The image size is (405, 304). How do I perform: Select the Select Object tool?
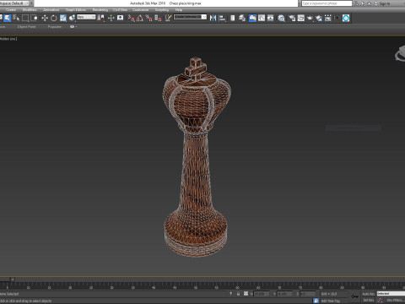click(8, 18)
